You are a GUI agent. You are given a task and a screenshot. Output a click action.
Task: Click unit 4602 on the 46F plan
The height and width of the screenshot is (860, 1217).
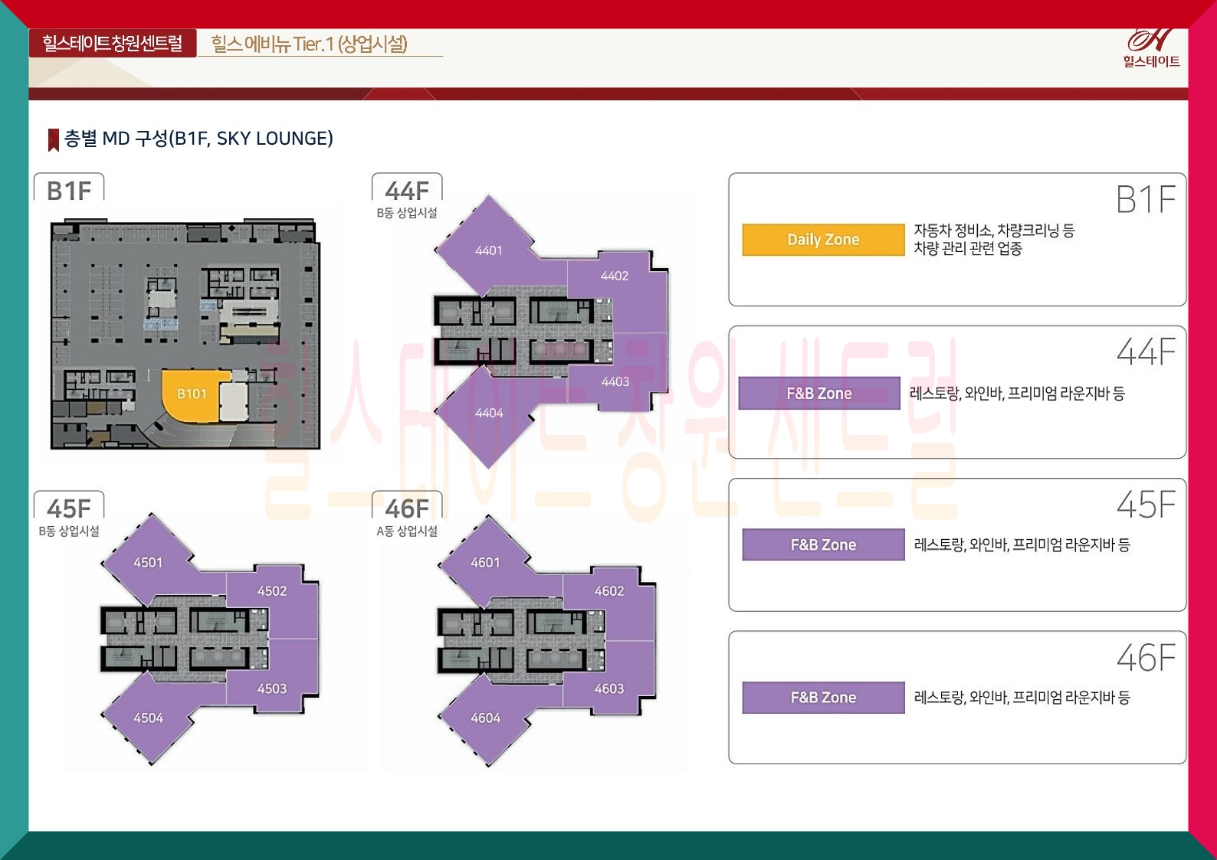(609, 591)
